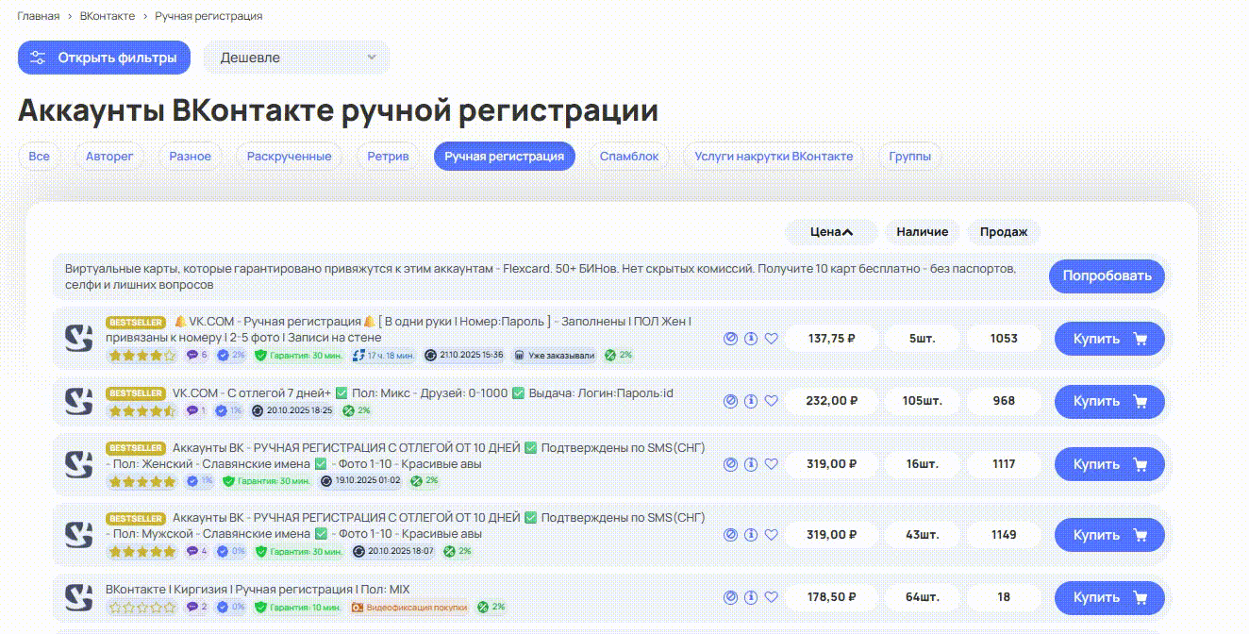Switch to the "Авторег" category tab

[x=109, y=157]
